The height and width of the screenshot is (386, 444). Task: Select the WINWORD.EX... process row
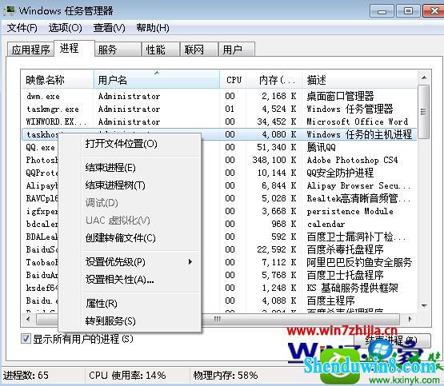(219, 121)
